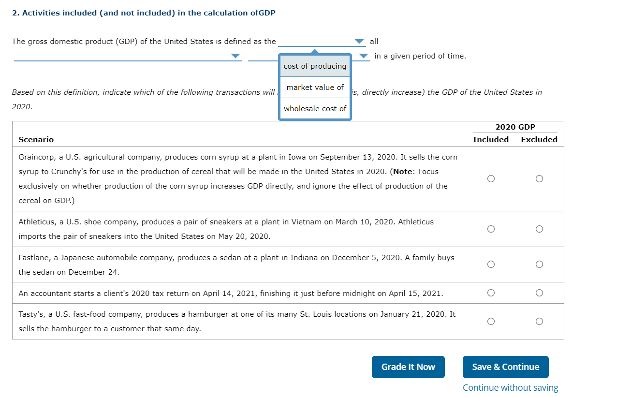Mark the Fastlane sedan scenario as Excluded

tap(539, 264)
